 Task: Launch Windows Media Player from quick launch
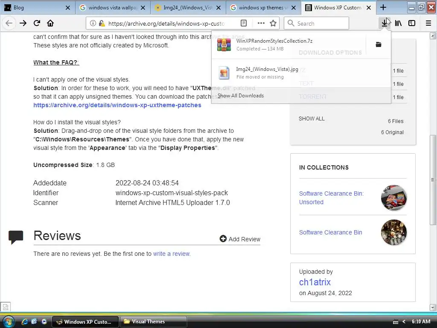tap(44, 322)
